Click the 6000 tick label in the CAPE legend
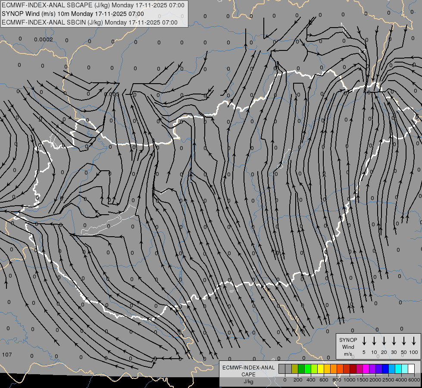Image resolution: width=422 pixels, height=388 pixels. pos(414,380)
